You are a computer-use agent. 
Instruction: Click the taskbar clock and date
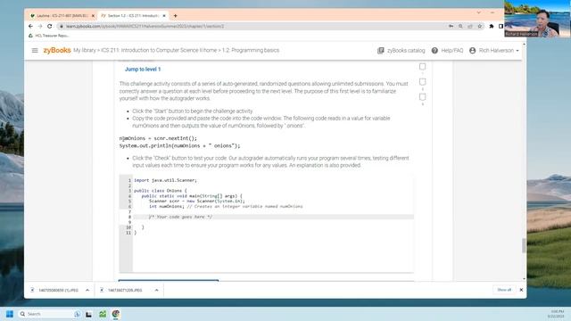coord(557,314)
